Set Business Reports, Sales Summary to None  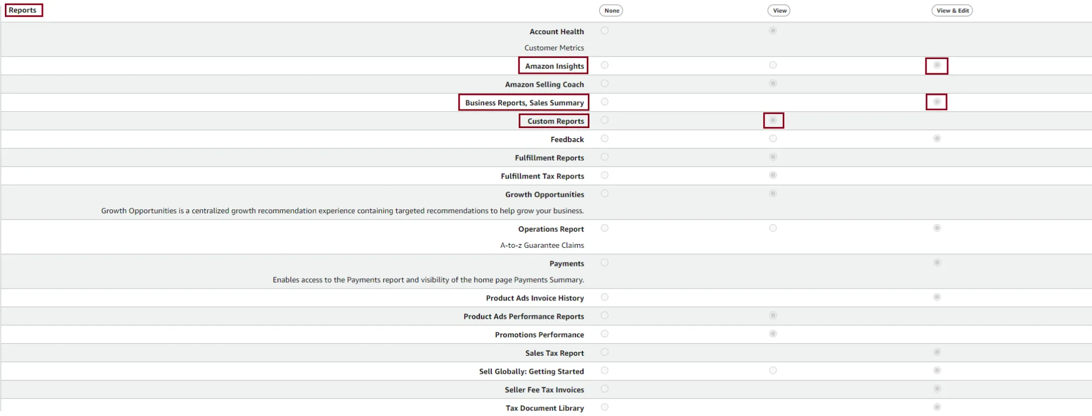click(x=605, y=102)
